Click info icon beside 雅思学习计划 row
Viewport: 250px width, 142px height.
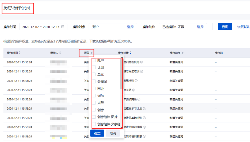[144, 109]
